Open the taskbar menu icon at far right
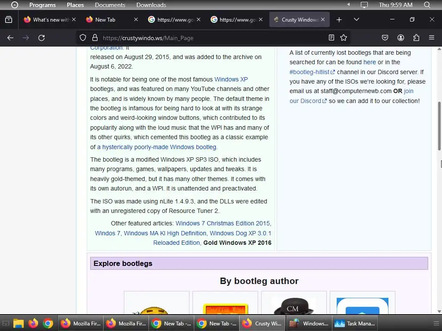 tap(436, 323)
